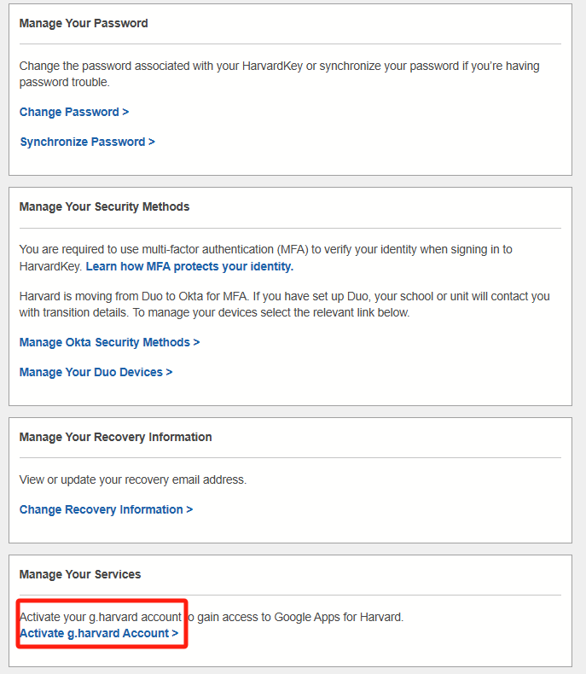The image size is (586, 674).
Task: Click the divider under Manage Your Password
Action: [290, 44]
